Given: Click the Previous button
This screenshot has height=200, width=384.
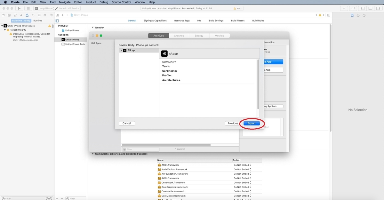Looking at the screenshot, I should (233, 123).
